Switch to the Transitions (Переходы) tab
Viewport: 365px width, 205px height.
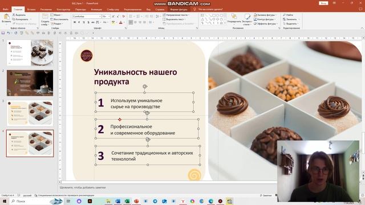click(80, 9)
